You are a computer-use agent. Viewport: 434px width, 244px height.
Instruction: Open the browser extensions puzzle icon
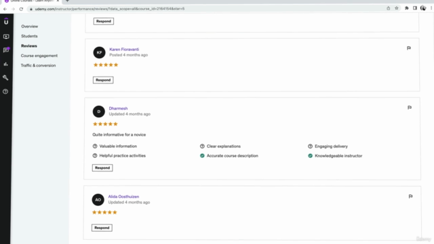click(407, 8)
